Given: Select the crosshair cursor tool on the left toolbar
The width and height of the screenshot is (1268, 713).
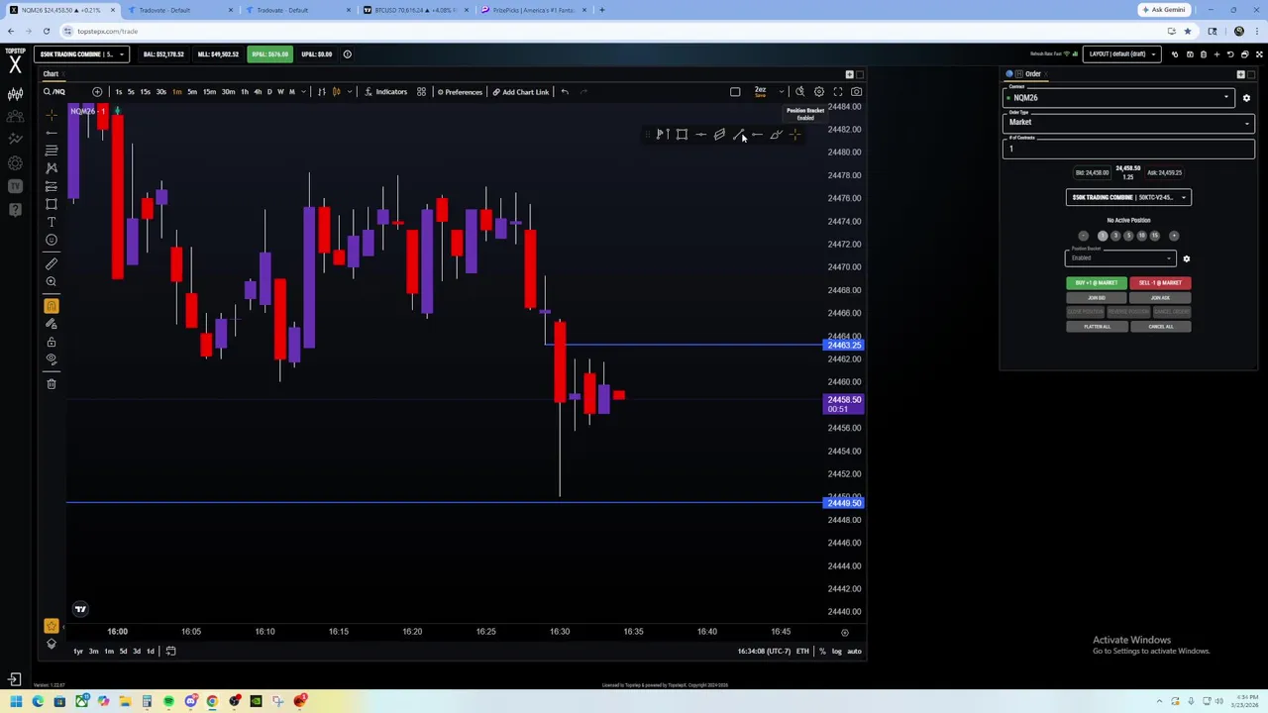Looking at the screenshot, I should pos(52,114).
